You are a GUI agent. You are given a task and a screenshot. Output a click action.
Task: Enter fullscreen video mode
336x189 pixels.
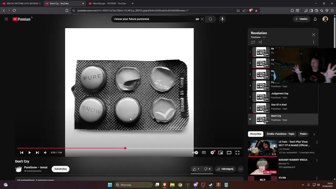(238, 153)
